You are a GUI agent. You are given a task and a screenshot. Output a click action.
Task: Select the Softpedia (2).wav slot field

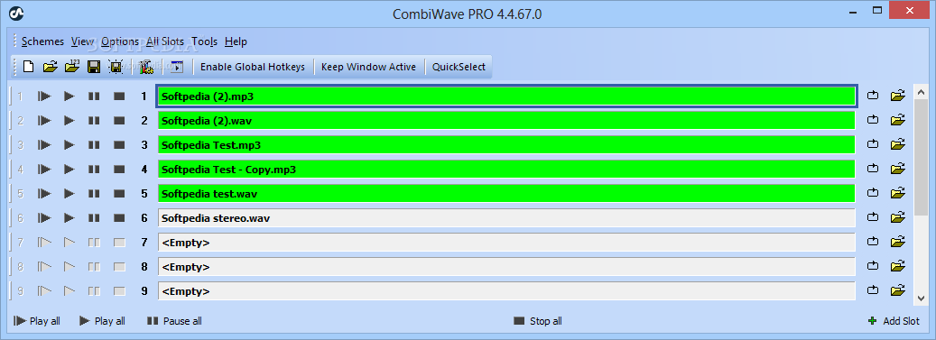pos(506,121)
